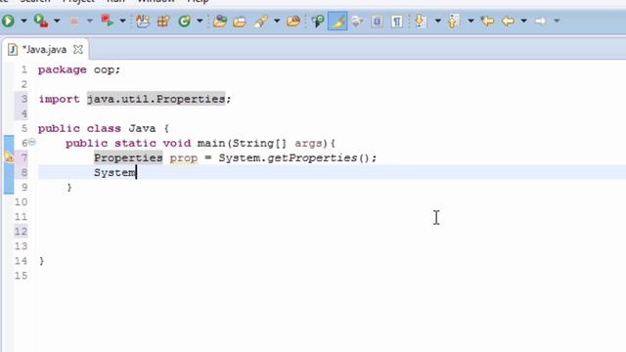Open the Back history dropdown arrow

[x=523, y=21]
